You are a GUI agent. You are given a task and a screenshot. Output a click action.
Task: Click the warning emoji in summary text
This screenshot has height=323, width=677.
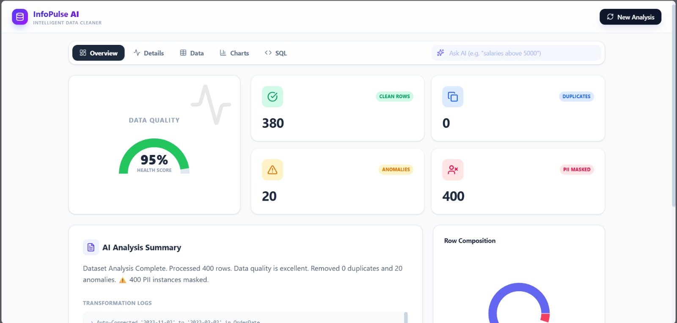pos(123,280)
